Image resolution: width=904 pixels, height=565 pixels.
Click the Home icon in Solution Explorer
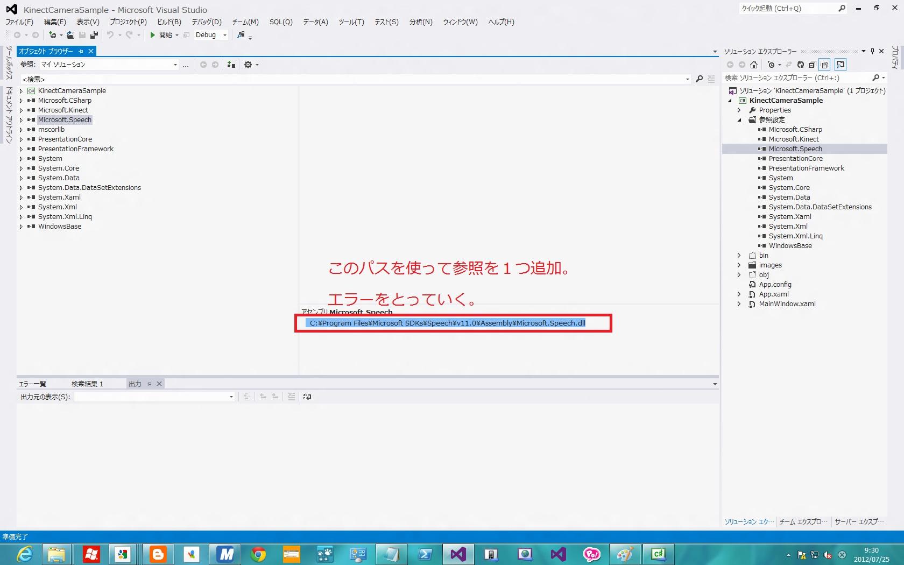(754, 65)
